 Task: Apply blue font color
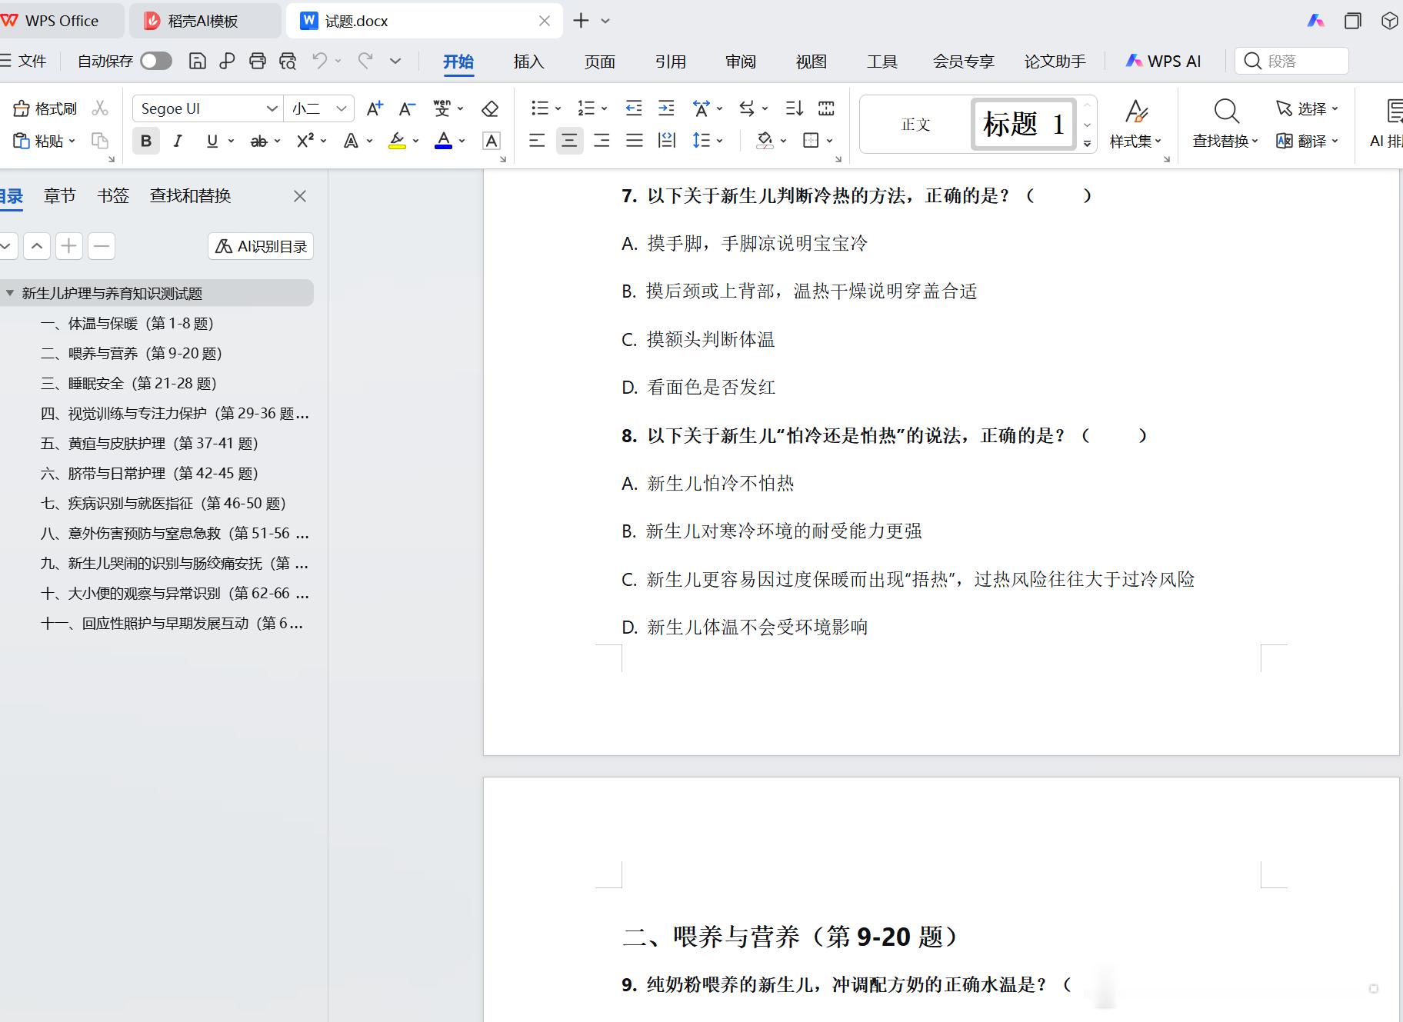click(x=444, y=141)
